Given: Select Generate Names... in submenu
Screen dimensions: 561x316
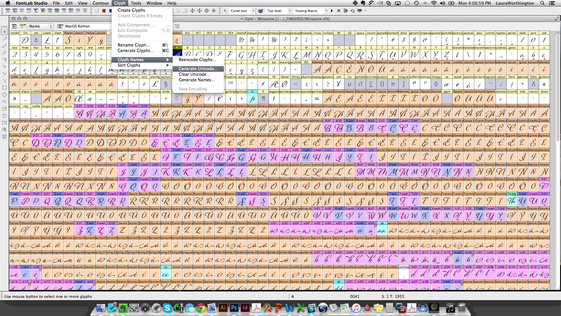Looking at the screenshot, I should click(198, 80).
